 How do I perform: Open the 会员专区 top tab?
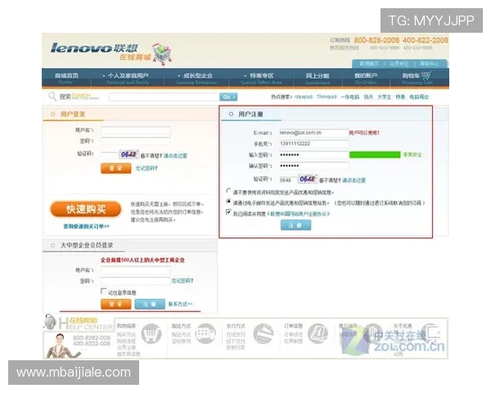pyautogui.click(x=399, y=64)
